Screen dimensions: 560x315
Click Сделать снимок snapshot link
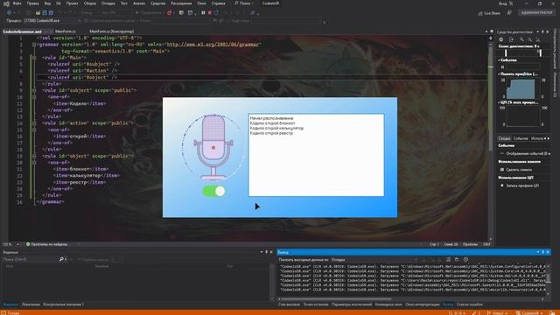tap(519, 170)
